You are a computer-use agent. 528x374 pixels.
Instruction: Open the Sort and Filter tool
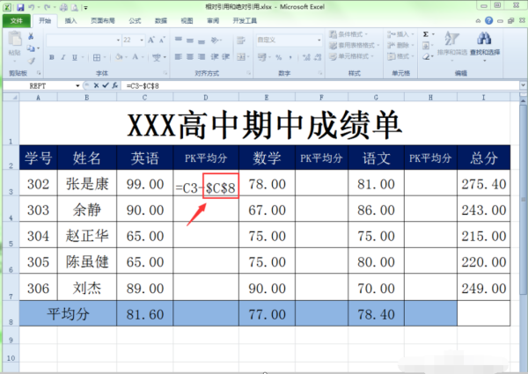pos(451,44)
